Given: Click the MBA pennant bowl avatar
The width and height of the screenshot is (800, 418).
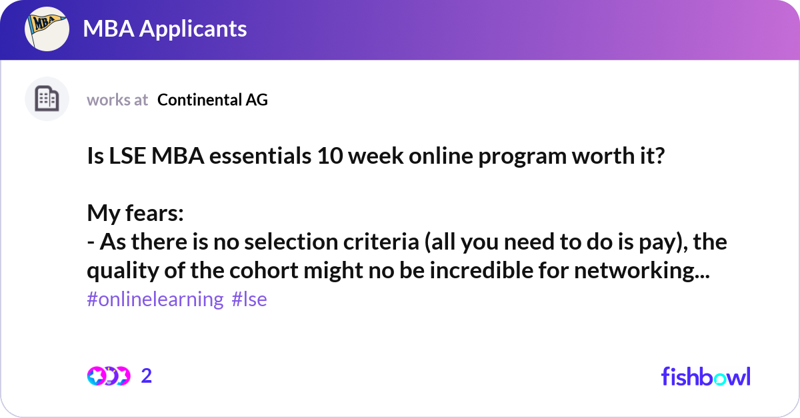Looking at the screenshot, I should [47, 29].
